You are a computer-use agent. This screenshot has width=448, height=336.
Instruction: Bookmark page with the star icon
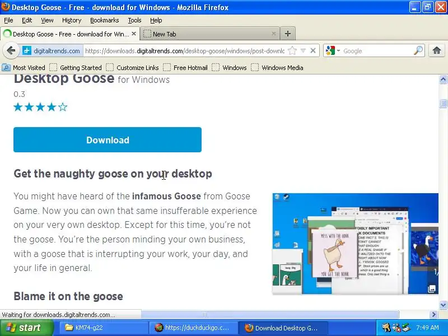pyautogui.click(x=292, y=51)
